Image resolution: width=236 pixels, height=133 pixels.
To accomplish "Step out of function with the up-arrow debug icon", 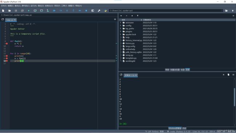I will (x=73, y=11).
